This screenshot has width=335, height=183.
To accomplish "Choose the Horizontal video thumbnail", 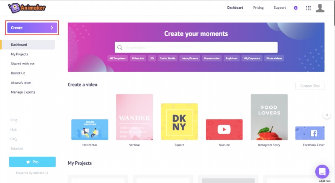I will (90, 130).
